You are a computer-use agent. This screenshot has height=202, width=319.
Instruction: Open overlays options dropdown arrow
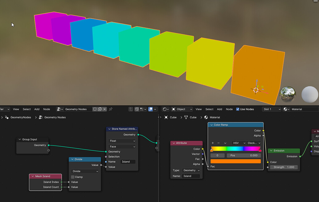click(x=155, y=109)
